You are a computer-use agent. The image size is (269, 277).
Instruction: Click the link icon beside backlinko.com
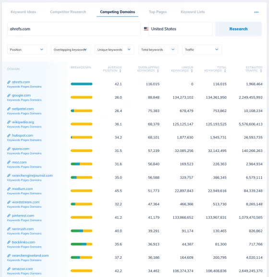coord(9,242)
